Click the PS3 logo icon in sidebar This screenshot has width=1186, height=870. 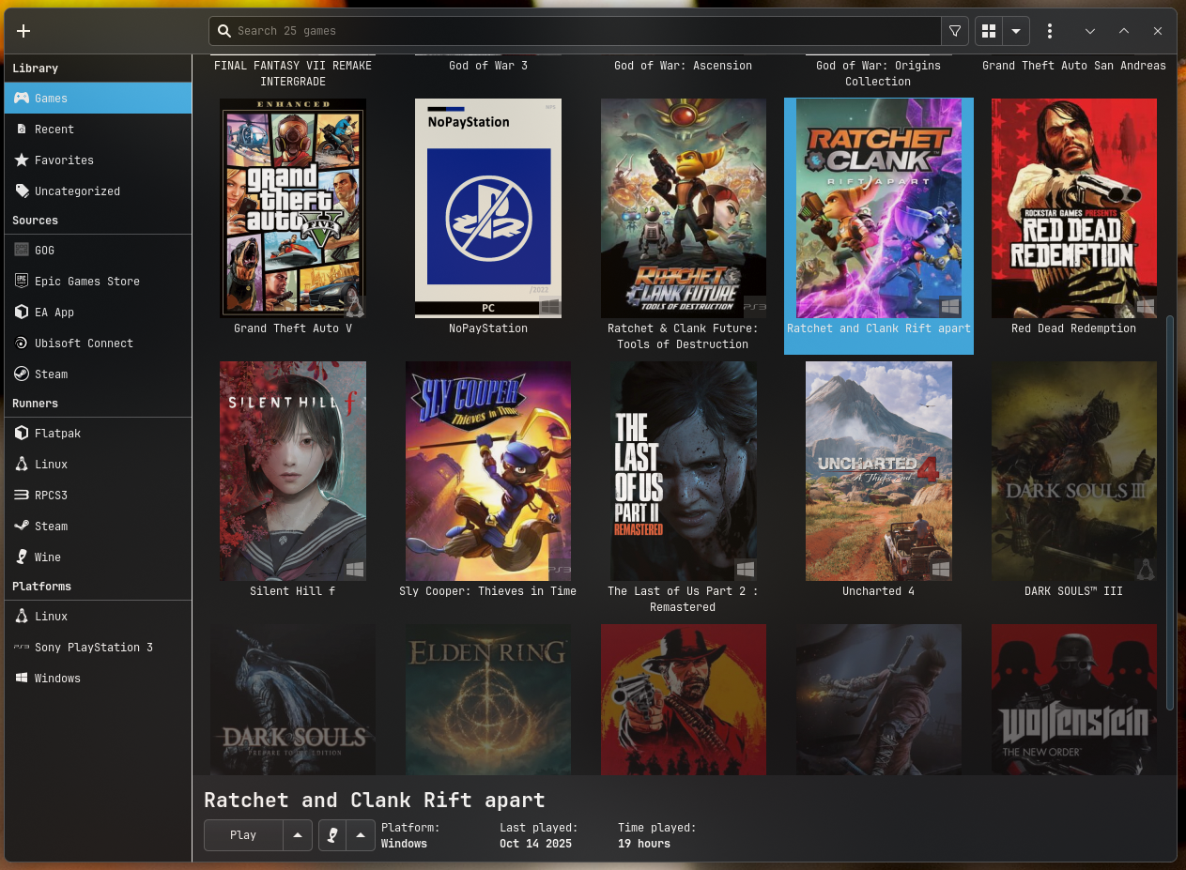(x=22, y=647)
